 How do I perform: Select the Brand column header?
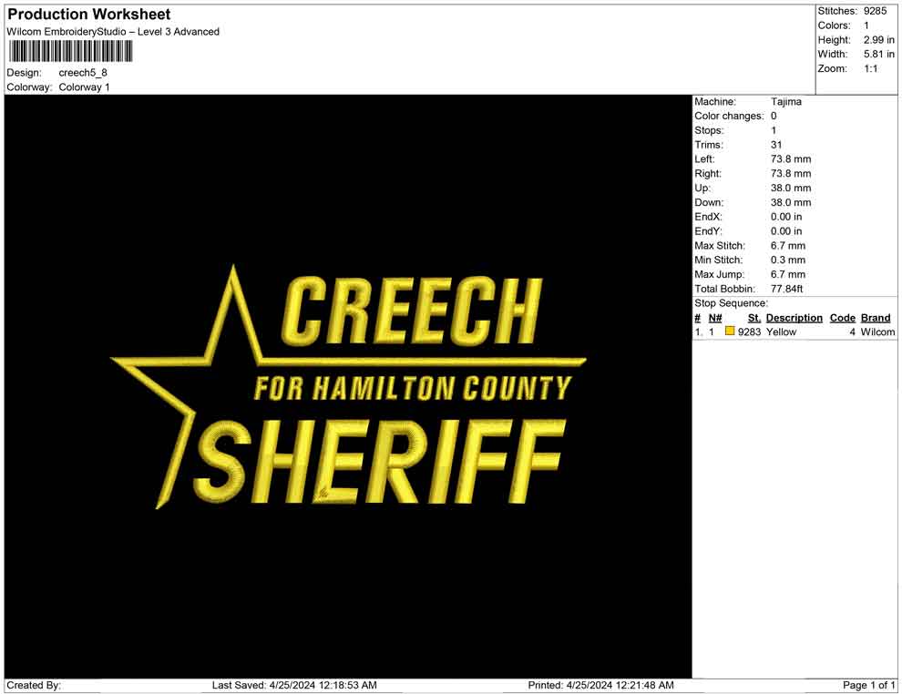point(876,317)
